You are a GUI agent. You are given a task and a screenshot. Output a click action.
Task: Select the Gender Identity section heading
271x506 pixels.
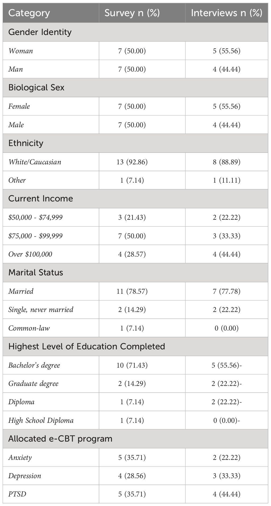(x=40, y=32)
